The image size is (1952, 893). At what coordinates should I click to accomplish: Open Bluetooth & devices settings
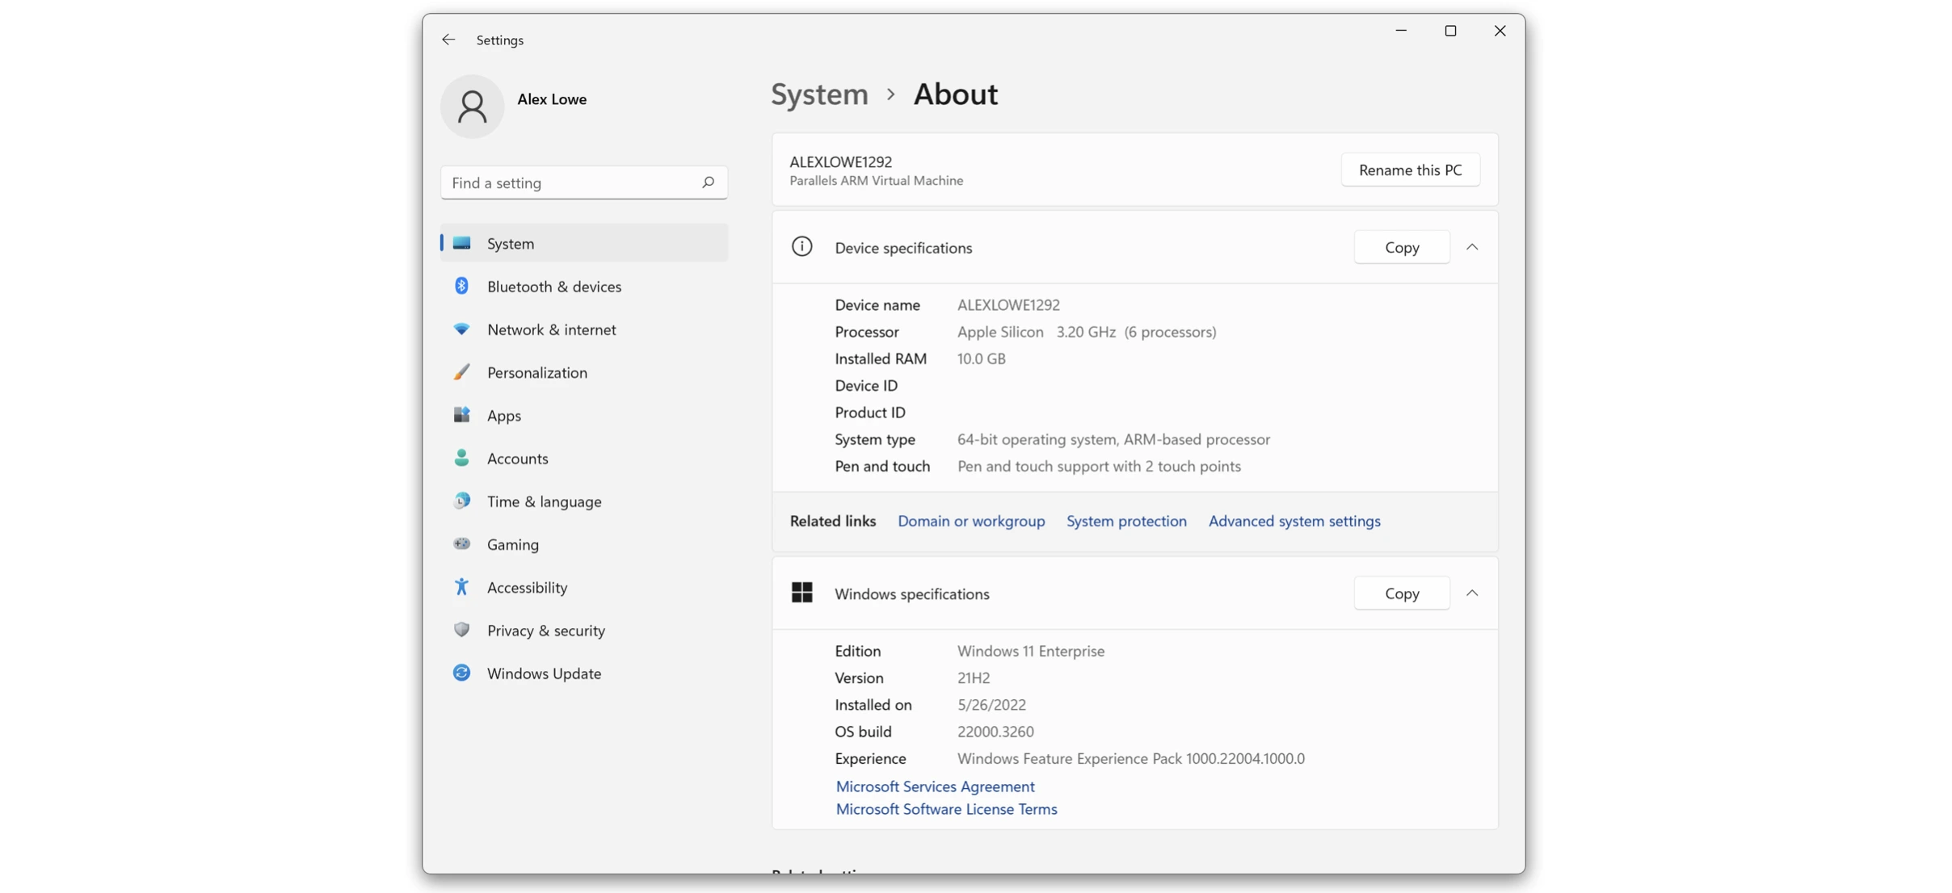click(554, 286)
